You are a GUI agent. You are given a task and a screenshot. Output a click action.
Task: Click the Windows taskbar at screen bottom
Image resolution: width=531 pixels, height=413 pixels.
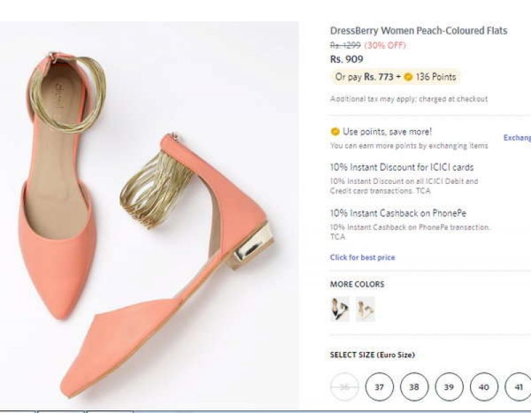[x=265, y=410]
